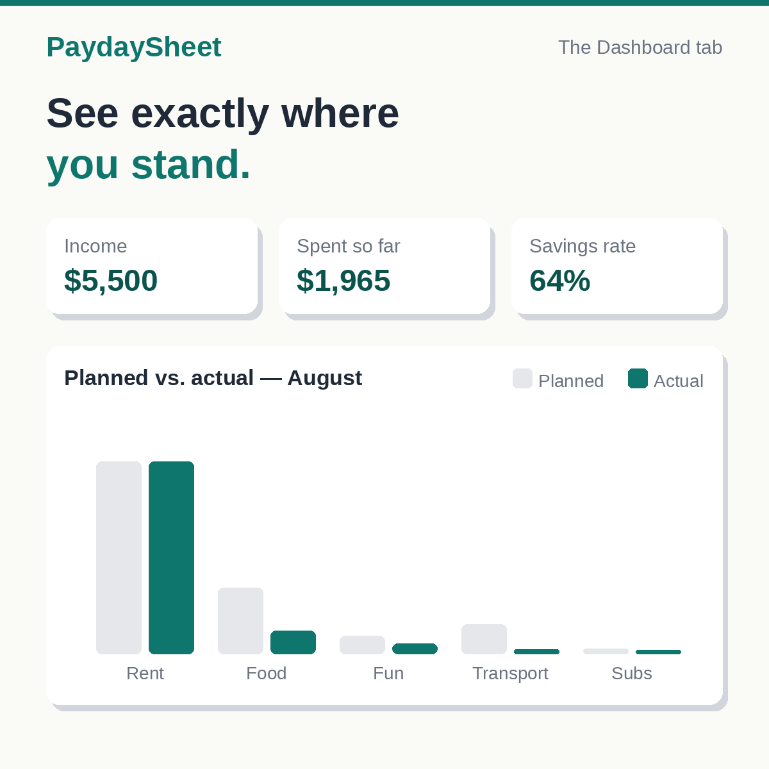Select the actual Food green bar

coord(293,642)
